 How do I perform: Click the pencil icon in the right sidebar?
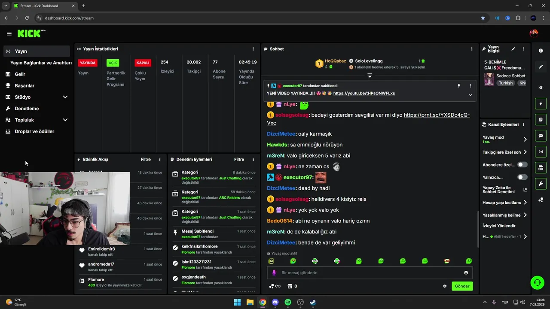(x=541, y=67)
